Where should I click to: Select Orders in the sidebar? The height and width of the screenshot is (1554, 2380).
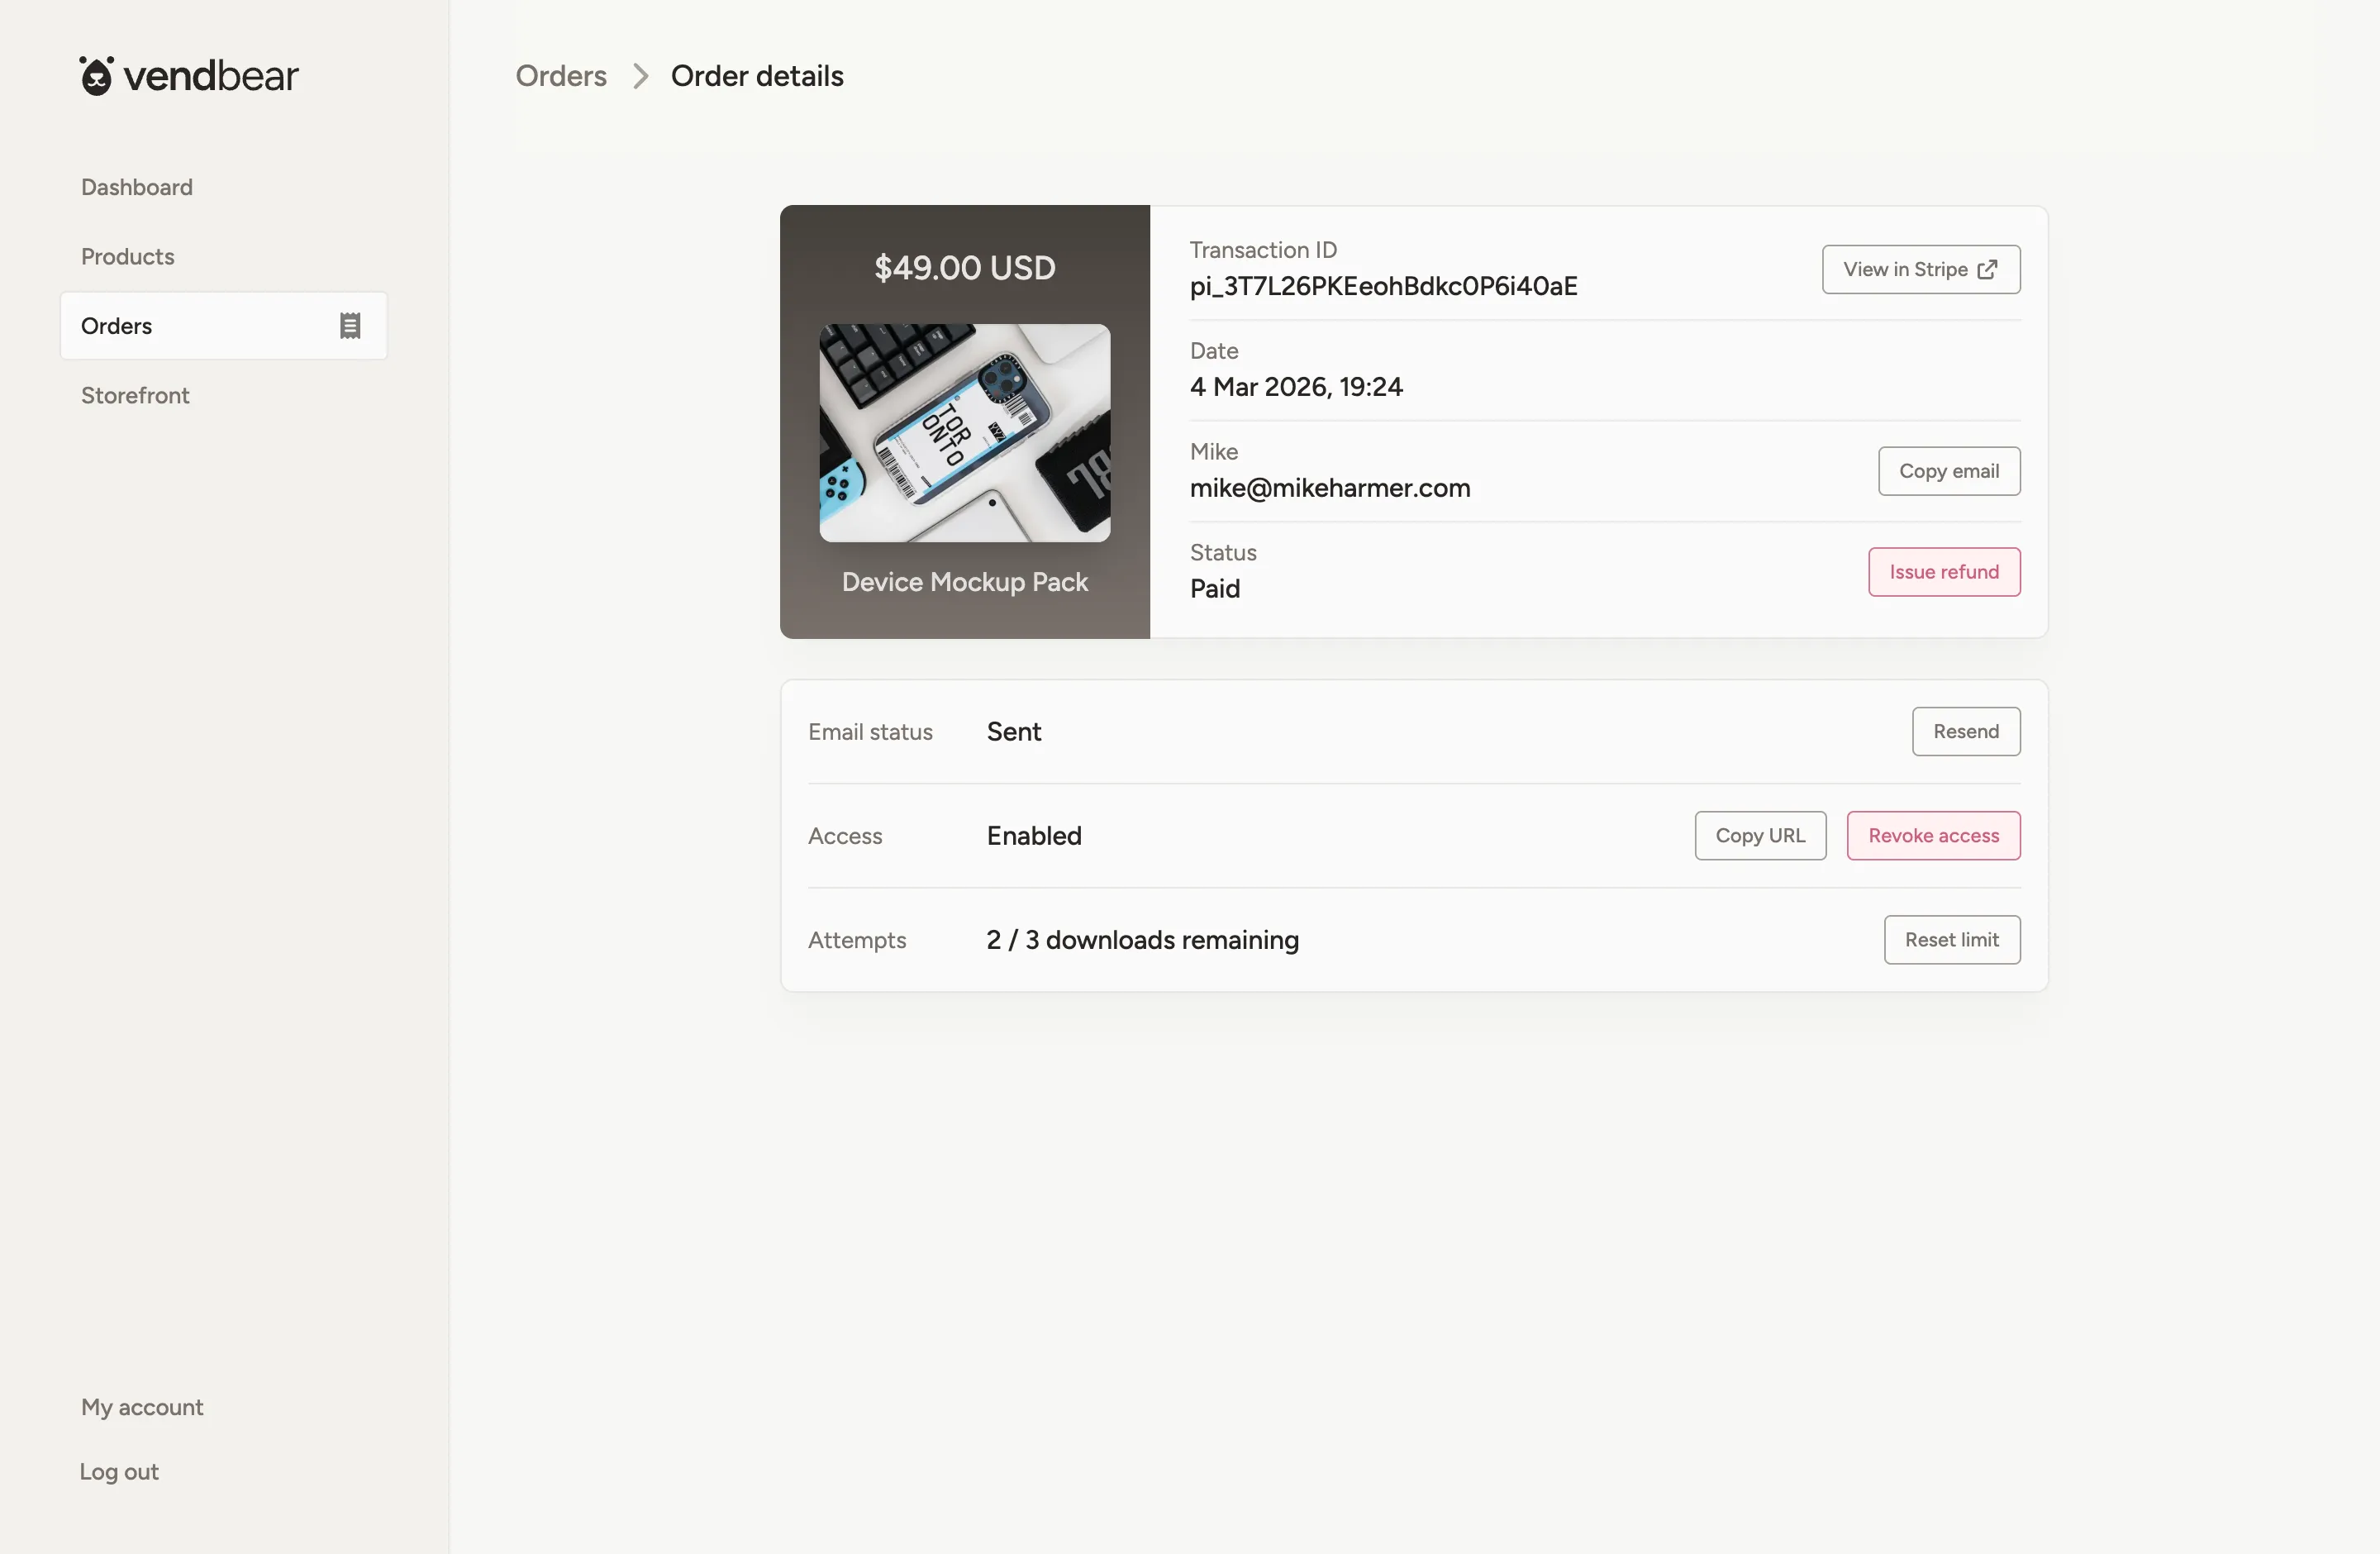click(x=117, y=325)
